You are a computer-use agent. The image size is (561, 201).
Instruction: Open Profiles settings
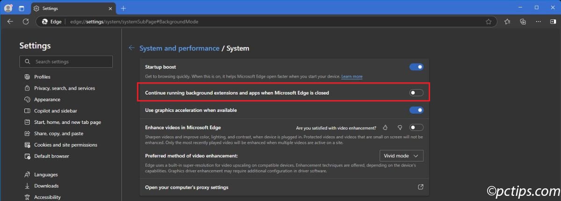(x=42, y=77)
